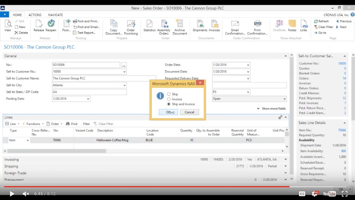The width and height of the screenshot is (355, 200).
Task: Switch to the HOME ribbon tab
Action: click(x=17, y=15)
